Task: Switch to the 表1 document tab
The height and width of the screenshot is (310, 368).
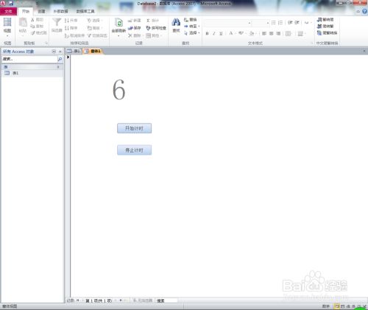Action: [x=74, y=51]
